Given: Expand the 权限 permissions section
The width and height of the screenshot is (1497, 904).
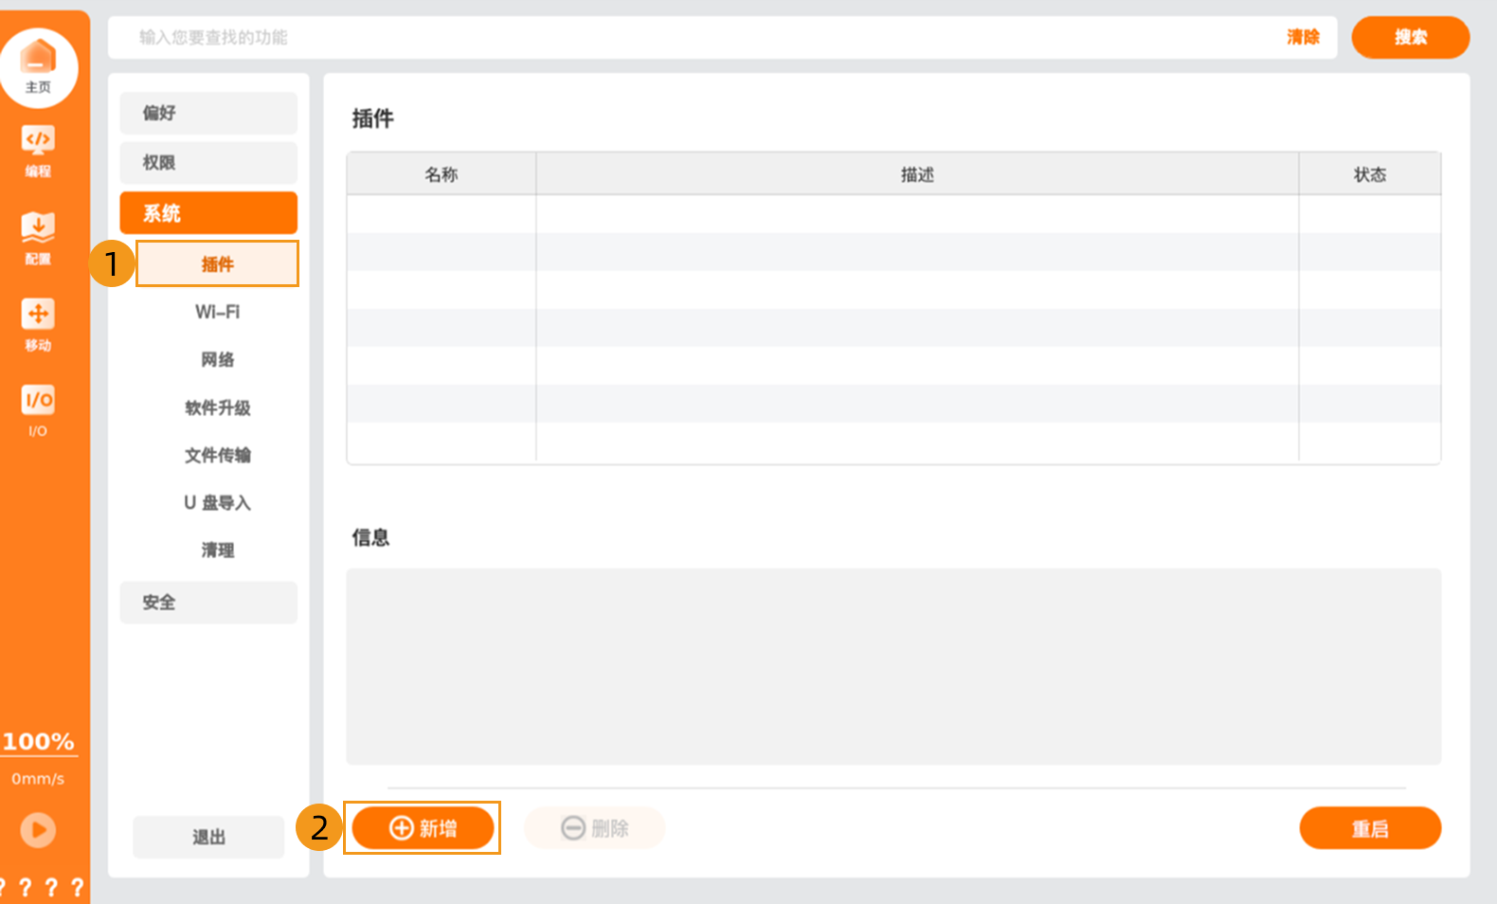Looking at the screenshot, I should pyautogui.click(x=208, y=162).
